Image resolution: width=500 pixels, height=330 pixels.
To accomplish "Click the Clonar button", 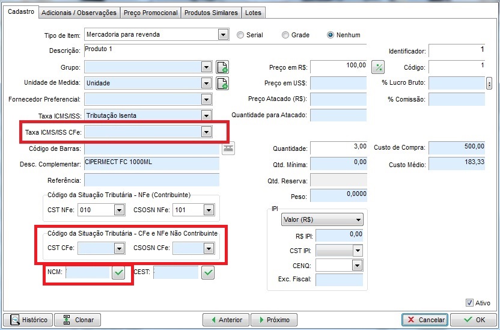I will coord(78,320).
